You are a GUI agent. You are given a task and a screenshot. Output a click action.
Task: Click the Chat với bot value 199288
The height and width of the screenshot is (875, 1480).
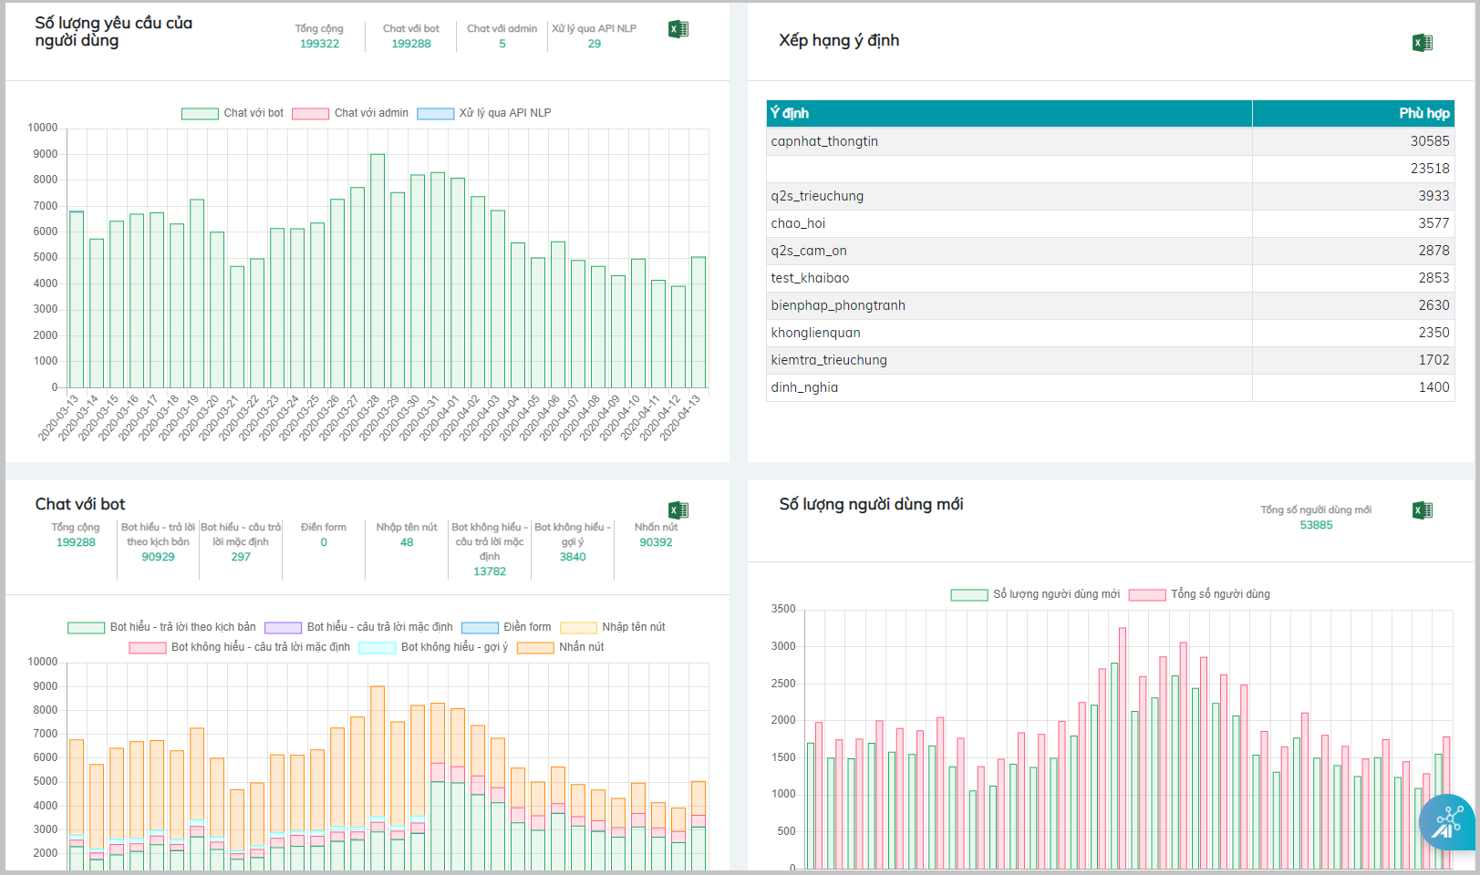click(x=411, y=44)
